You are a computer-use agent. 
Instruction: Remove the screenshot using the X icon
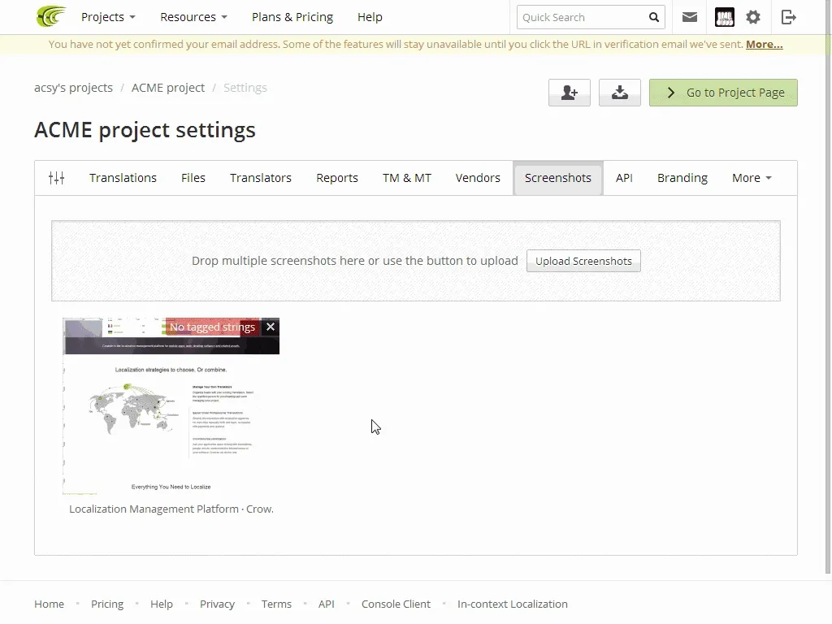pyautogui.click(x=271, y=327)
